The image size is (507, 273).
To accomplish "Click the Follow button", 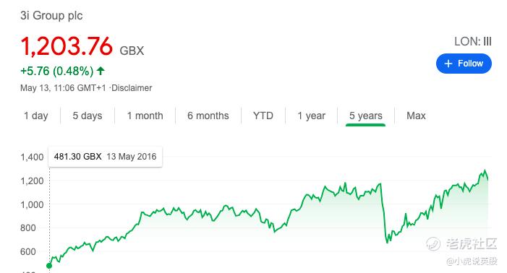I will [x=464, y=64].
